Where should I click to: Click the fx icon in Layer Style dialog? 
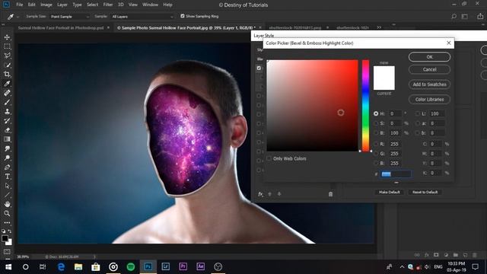tap(260, 194)
